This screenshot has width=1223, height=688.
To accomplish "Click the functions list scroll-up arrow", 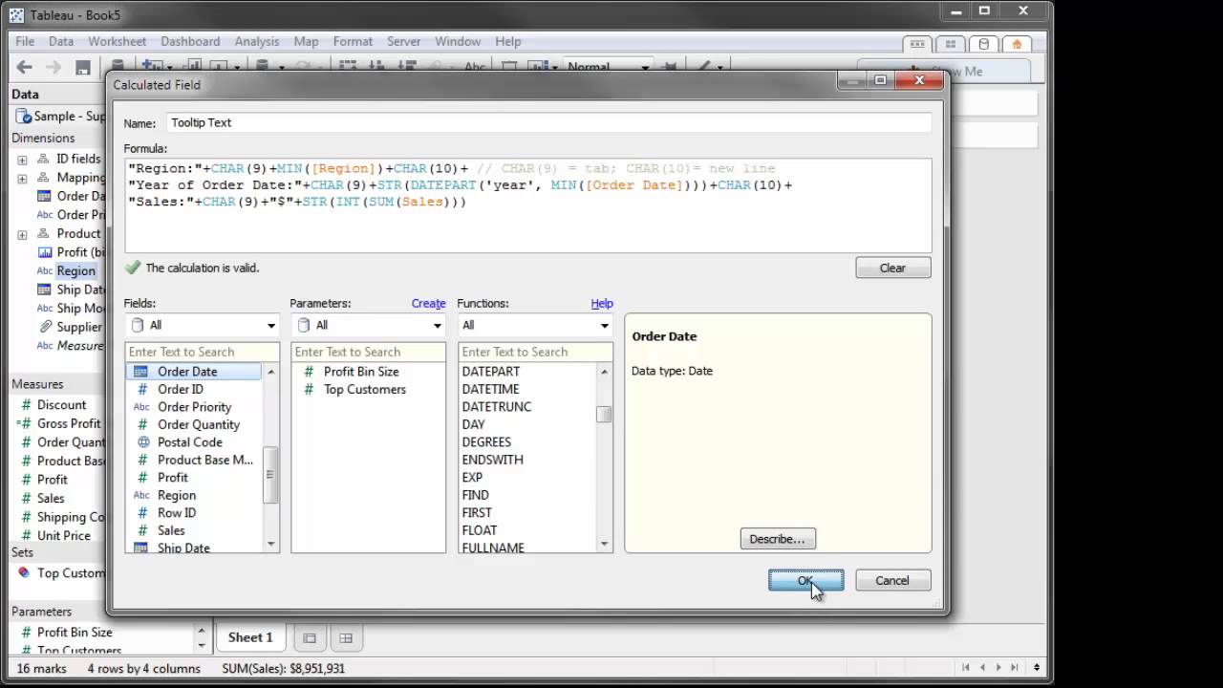I will pos(604,371).
